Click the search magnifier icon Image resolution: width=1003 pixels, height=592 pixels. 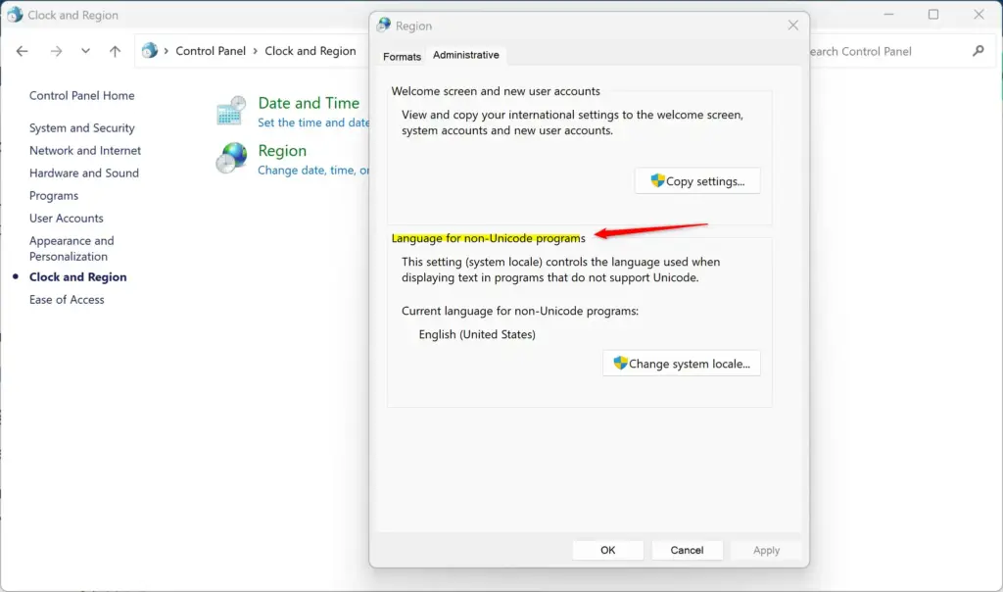(979, 51)
